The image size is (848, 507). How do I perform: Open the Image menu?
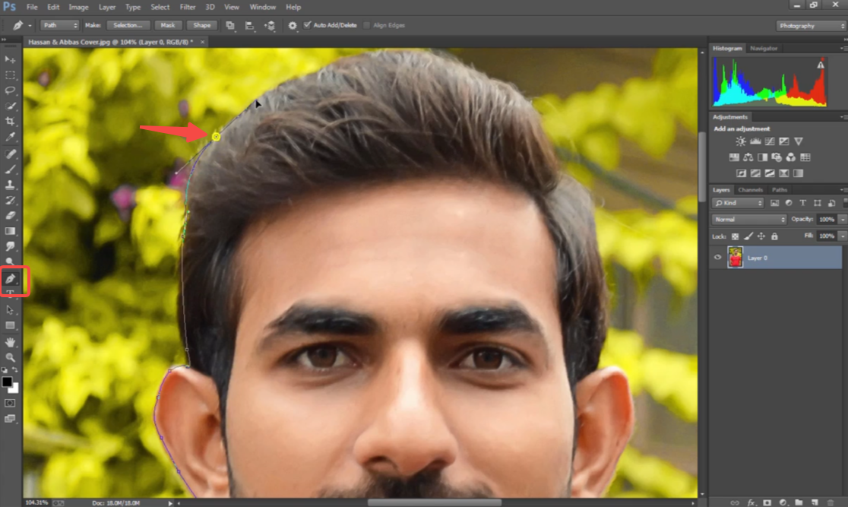click(x=78, y=7)
